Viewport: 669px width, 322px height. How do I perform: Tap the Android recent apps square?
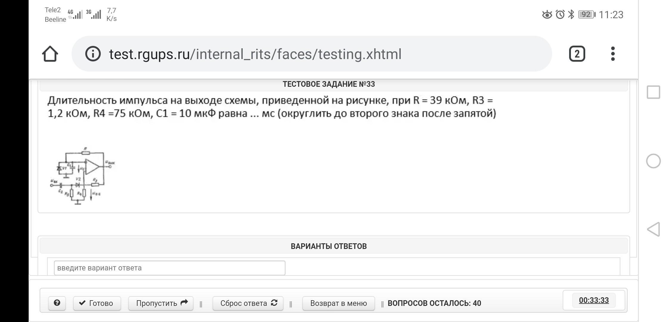653,92
